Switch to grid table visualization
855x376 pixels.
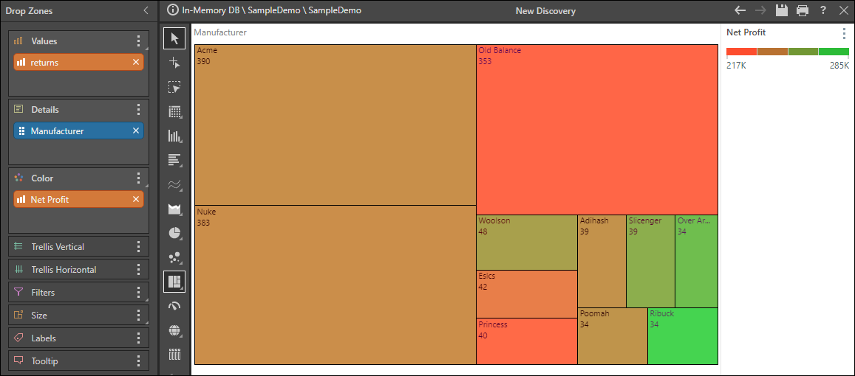pyautogui.click(x=174, y=112)
